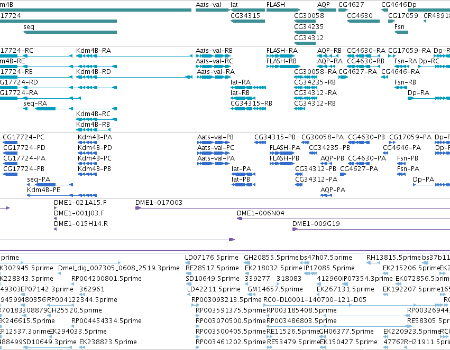
Task: Click EST EK238823.5prime
Action: 108,342
